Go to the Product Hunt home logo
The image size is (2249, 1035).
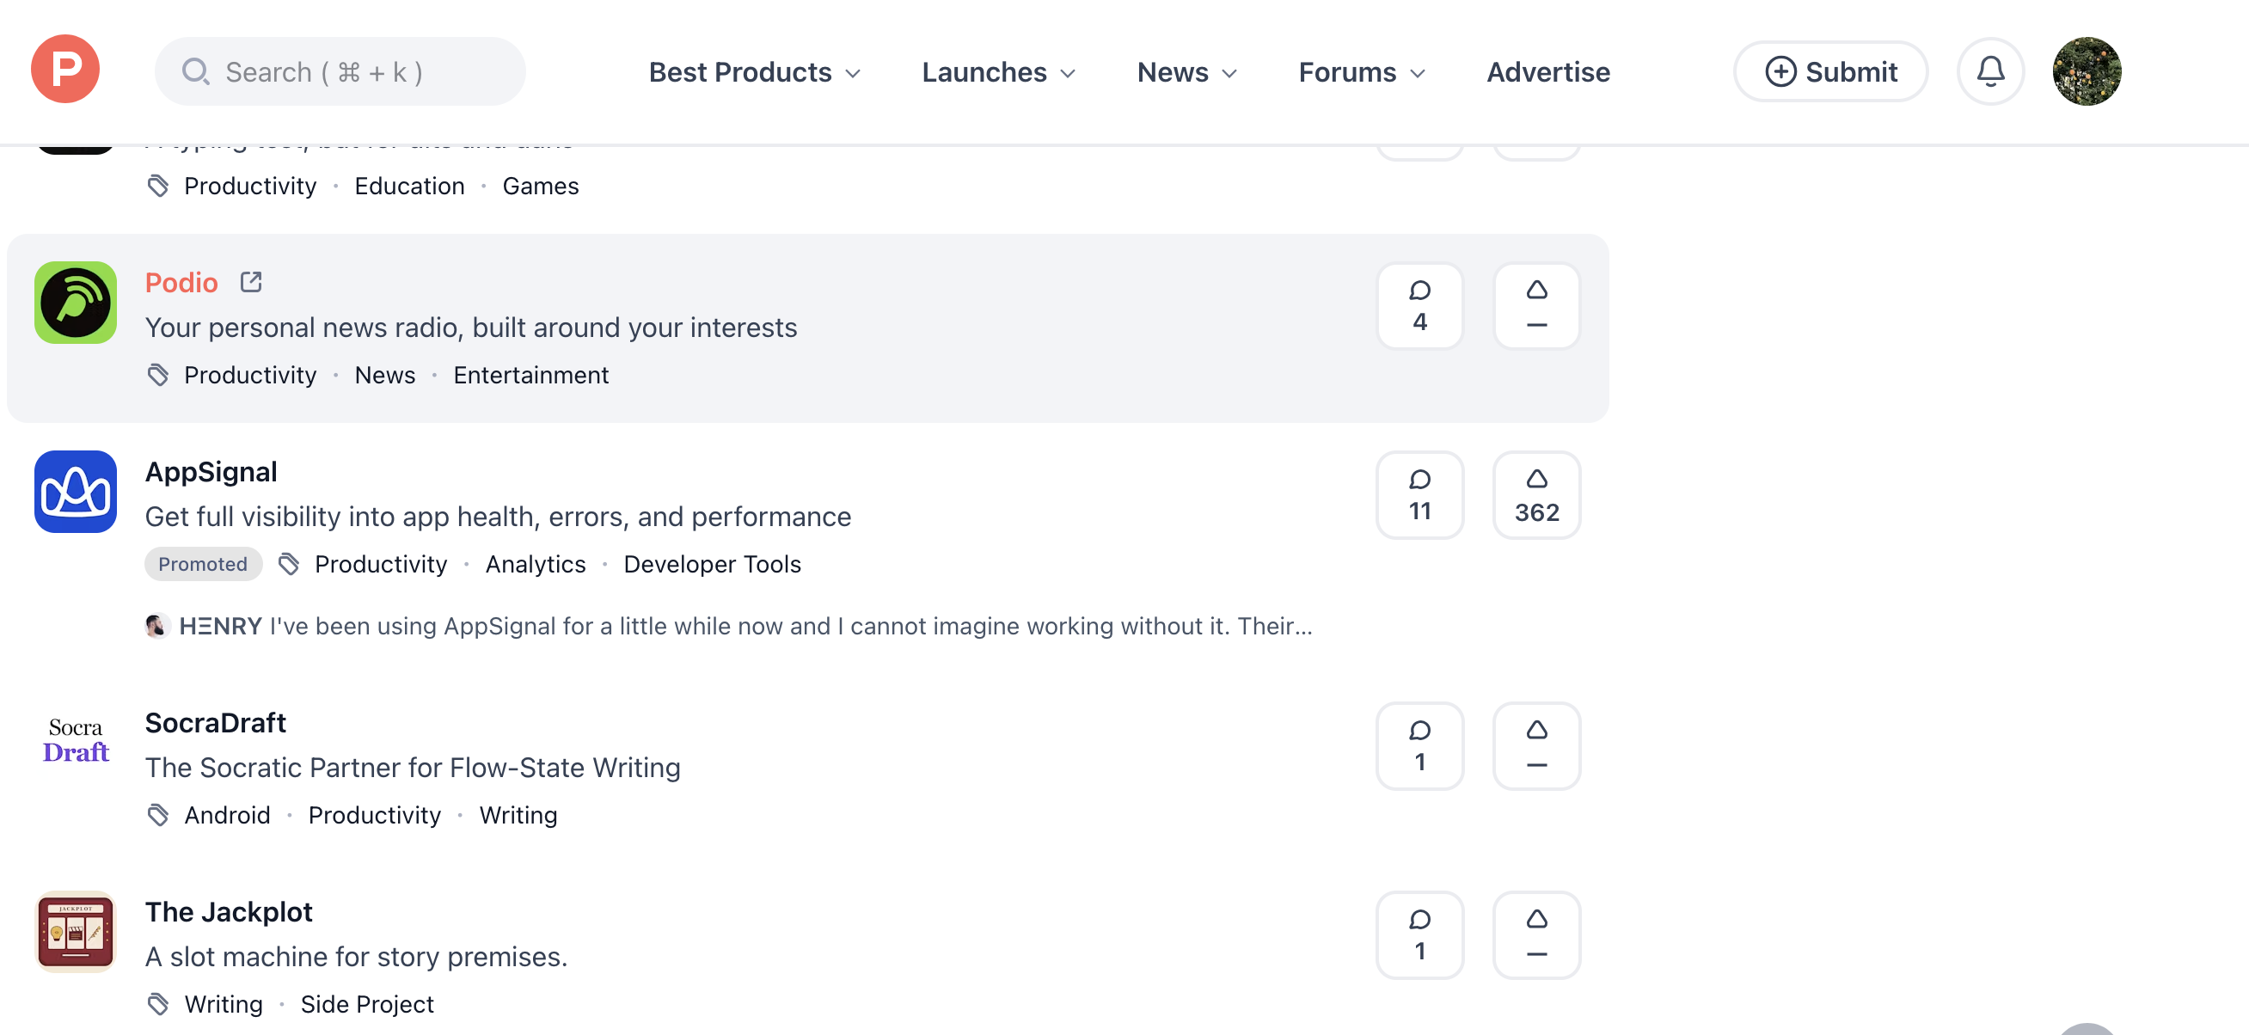pos(65,70)
